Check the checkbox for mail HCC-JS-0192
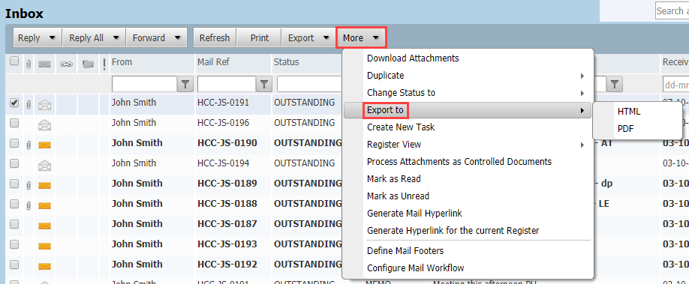Viewport: 689px width, 284px height. pyautogui.click(x=14, y=265)
